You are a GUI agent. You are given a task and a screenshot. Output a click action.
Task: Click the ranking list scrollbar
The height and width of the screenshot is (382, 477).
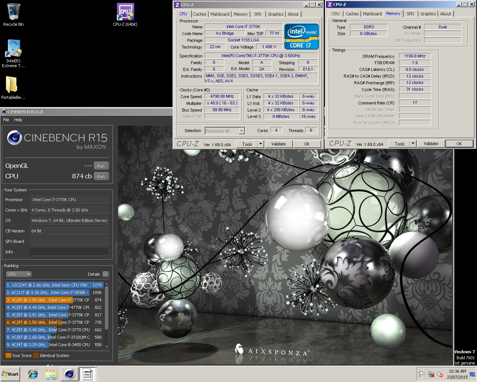(107, 315)
